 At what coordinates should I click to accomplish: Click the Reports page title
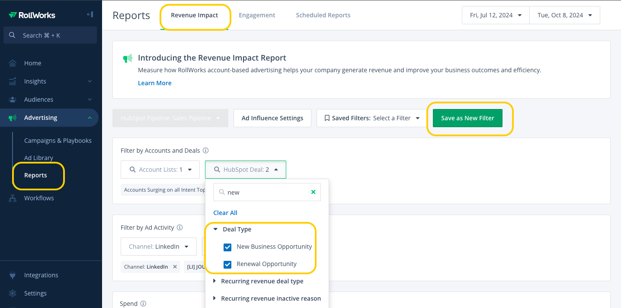(131, 16)
